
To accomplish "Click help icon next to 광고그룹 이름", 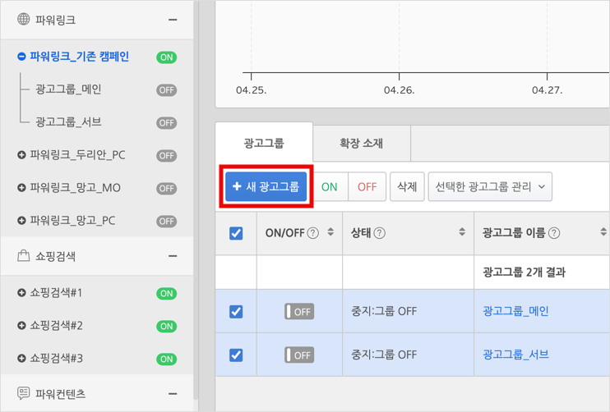I will click(554, 233).
